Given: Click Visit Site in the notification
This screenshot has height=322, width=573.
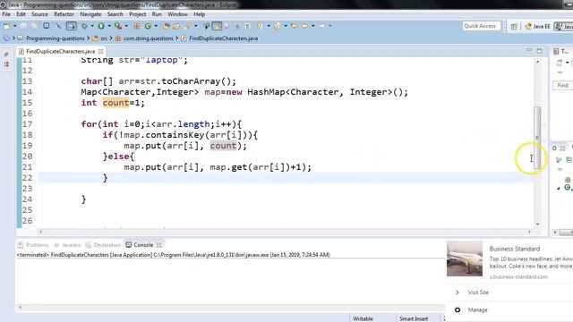Looking at the screenshot, I should click(478, 292).
